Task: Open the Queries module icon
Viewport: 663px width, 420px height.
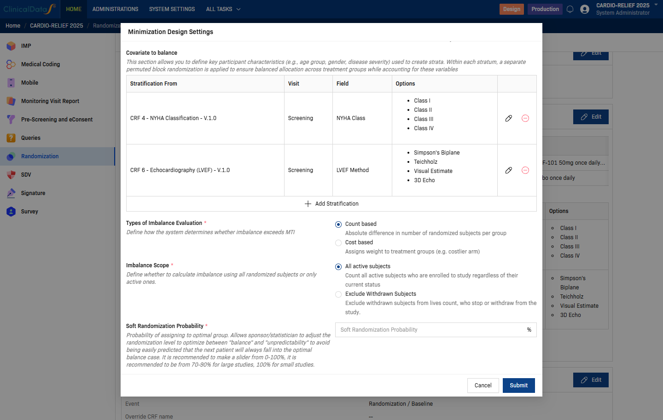Action: (x=11, y=138)
